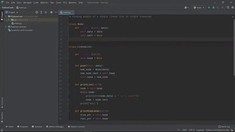235x132 pixels.
Task: Click 'self.head = new_node' line of code
Action: [94, 77]
